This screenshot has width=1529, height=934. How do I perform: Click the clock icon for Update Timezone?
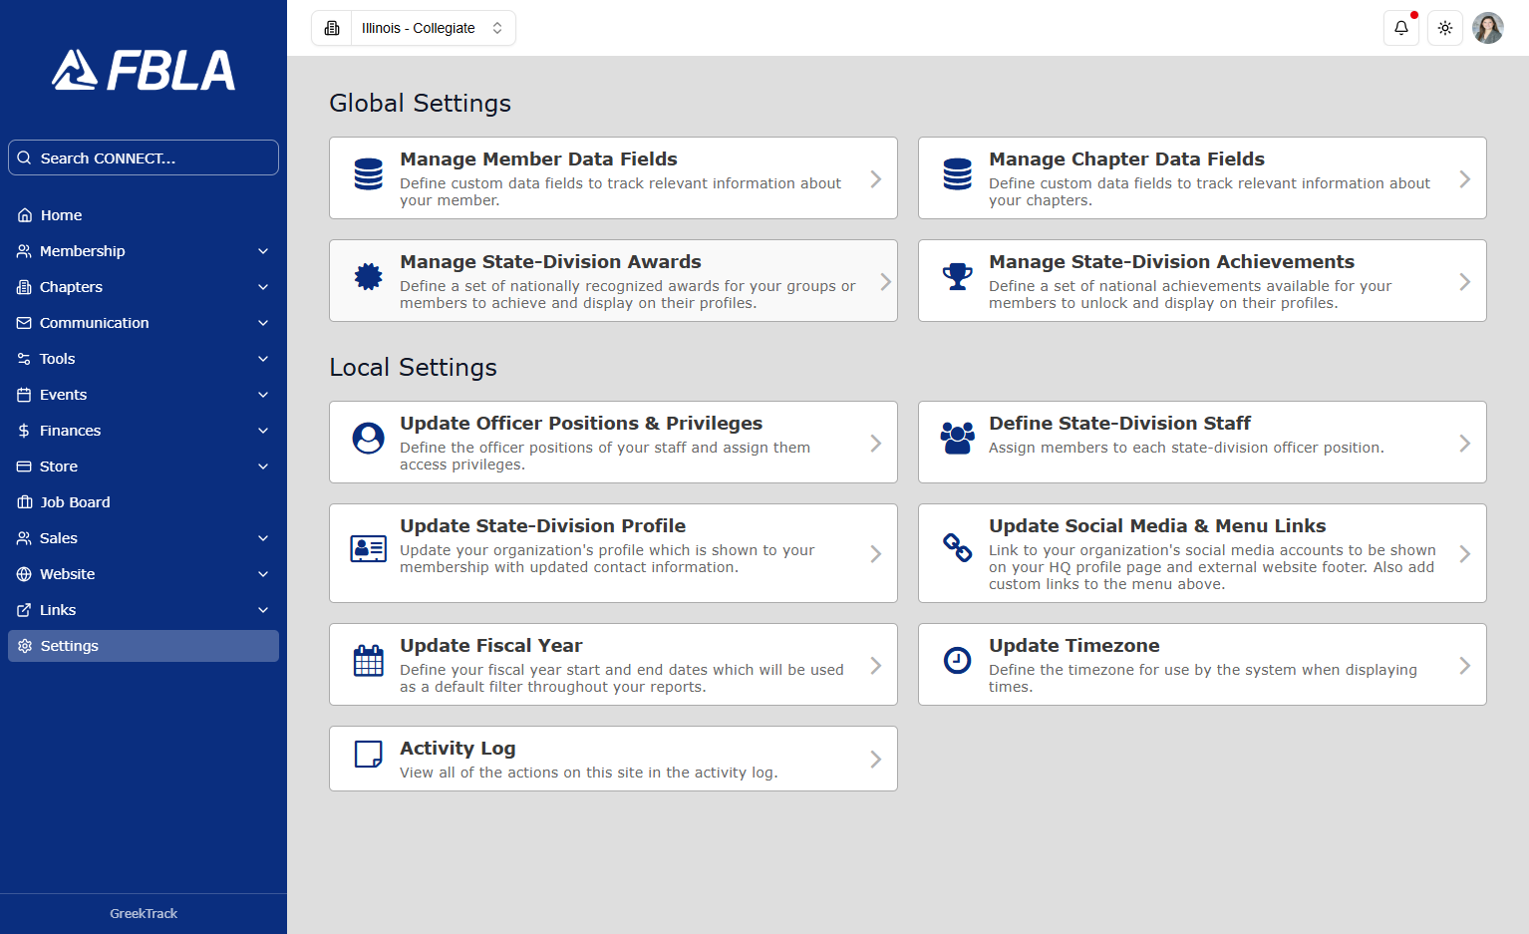(x=958, y=660)
